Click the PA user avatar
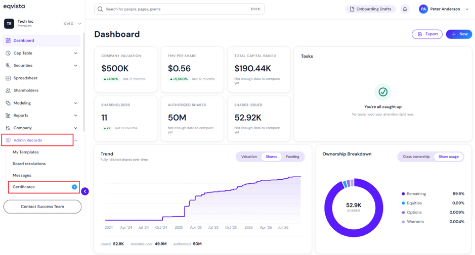 (x=423, y=9)
